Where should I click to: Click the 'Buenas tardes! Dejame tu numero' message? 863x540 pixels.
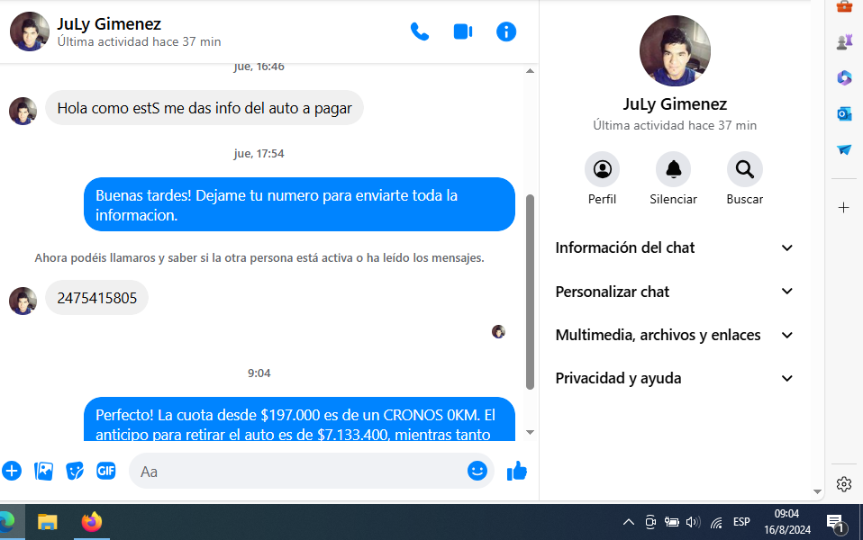299,204
